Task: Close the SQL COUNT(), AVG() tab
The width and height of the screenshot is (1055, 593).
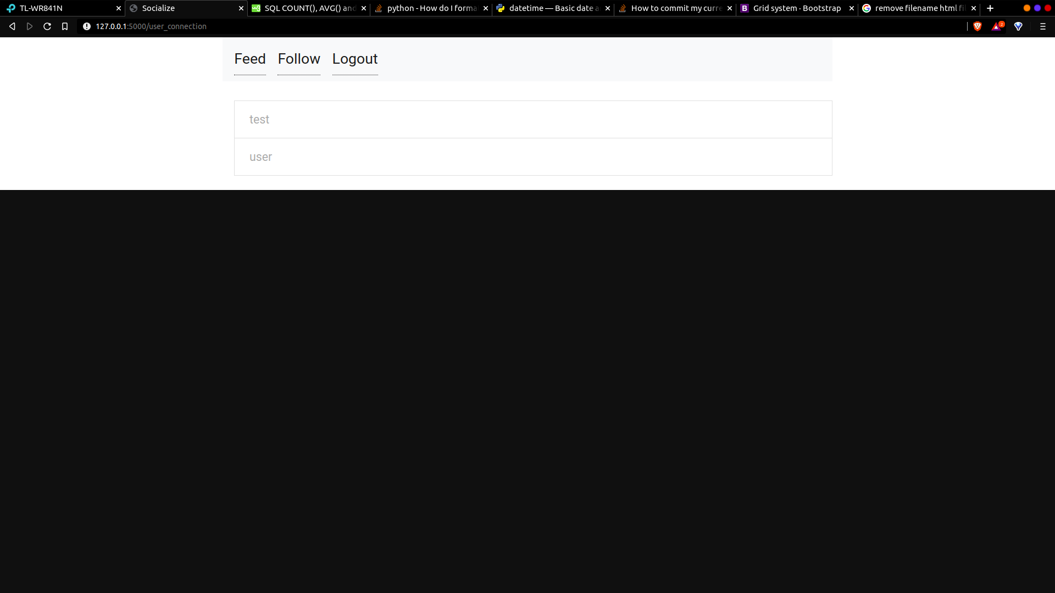Action: [x=364, y=8]
